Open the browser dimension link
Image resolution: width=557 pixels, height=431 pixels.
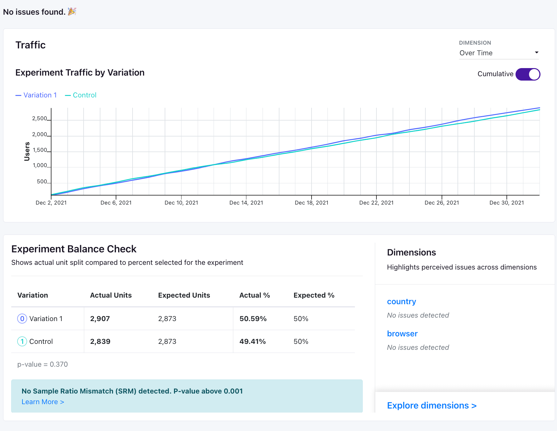(402, 334)
